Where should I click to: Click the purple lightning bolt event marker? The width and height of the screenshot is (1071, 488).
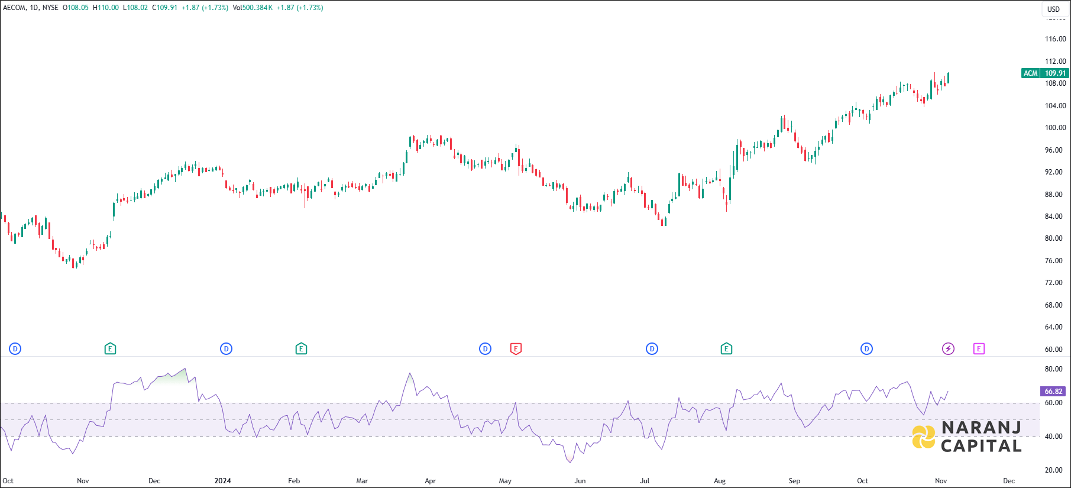pos(948,349)
